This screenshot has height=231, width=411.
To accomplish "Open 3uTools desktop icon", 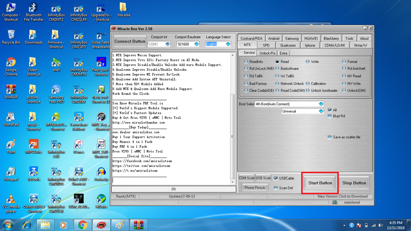I will (x=33, y=174).
